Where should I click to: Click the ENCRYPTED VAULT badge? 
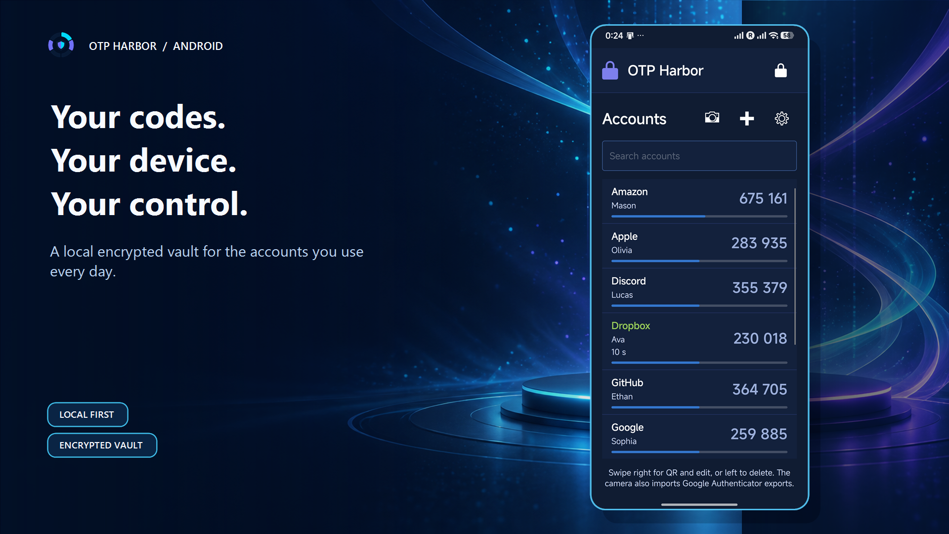coord(102,445)
